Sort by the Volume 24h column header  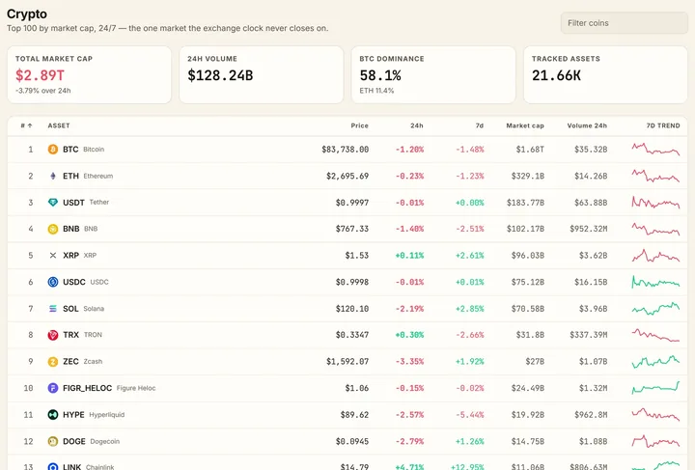pos(587,125)
